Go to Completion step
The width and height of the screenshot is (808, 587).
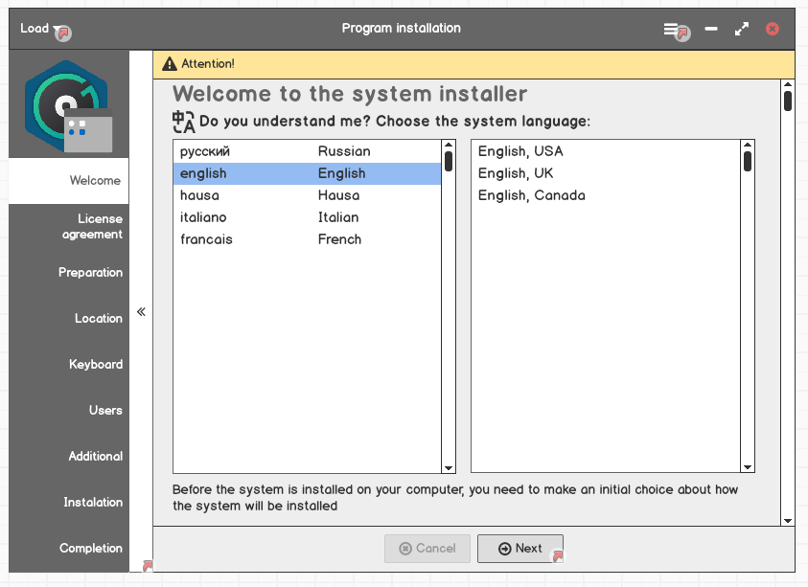pyautogui.click(x=69, y=549)
